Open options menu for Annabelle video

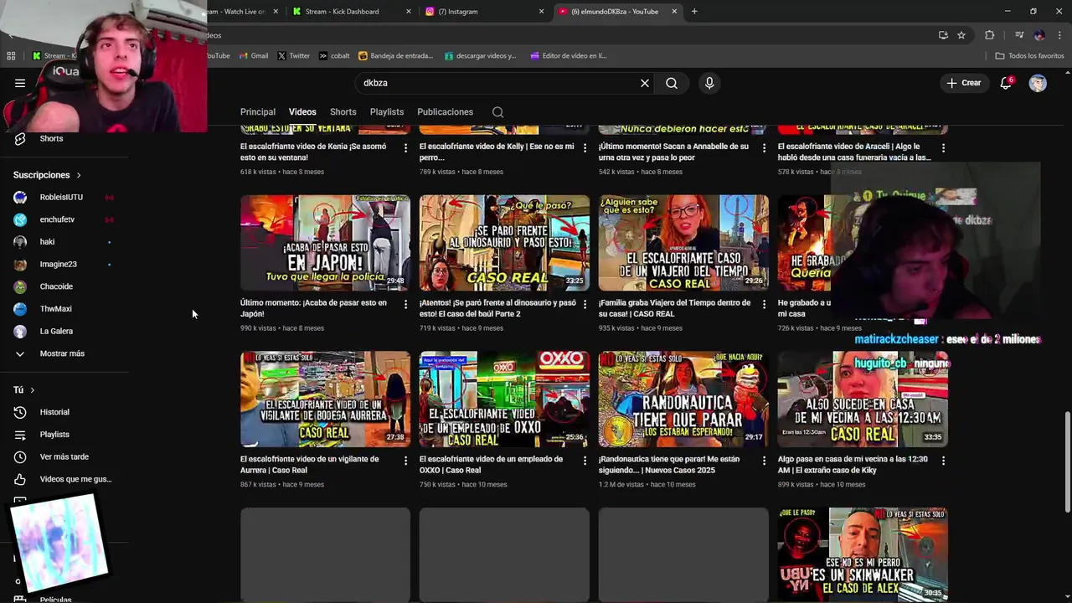764,147
